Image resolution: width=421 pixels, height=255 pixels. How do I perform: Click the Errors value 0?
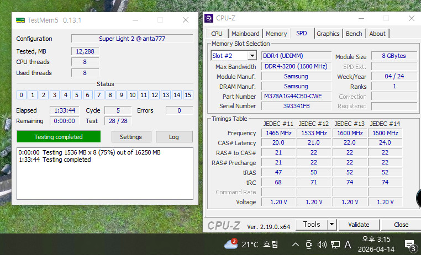click(179, 110)
